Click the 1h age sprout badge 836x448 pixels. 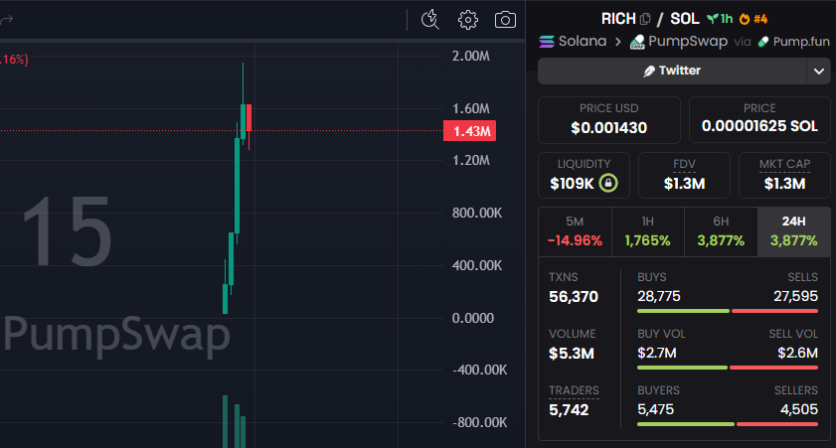click(720, 19)
